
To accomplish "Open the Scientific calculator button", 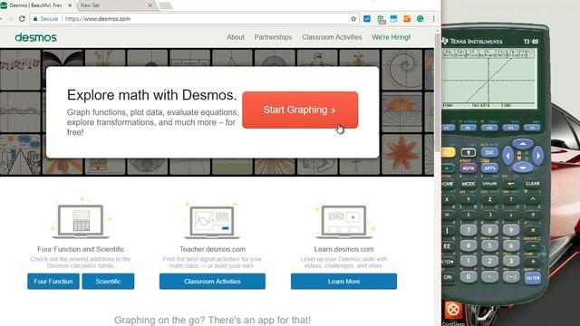I will (x=108, y=282).
